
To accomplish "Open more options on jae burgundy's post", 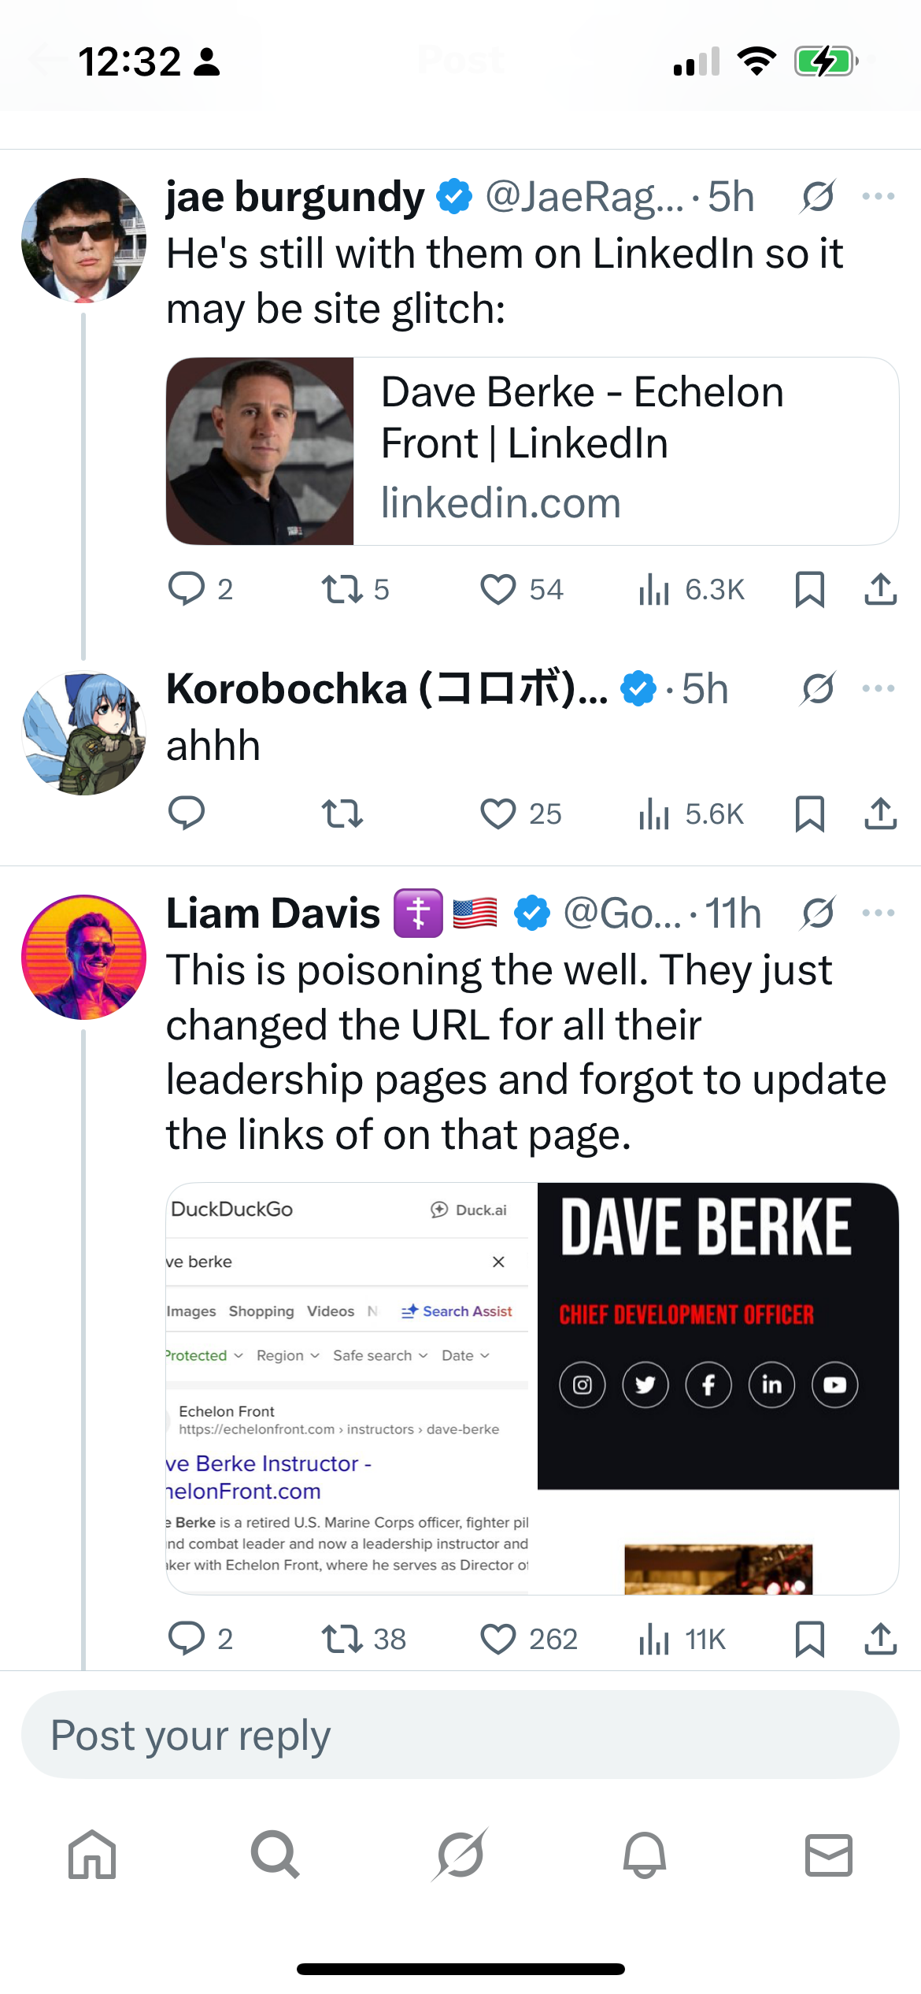I will (878, 196).
